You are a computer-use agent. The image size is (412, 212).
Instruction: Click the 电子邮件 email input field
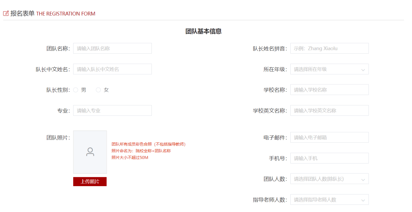(330, 137)
